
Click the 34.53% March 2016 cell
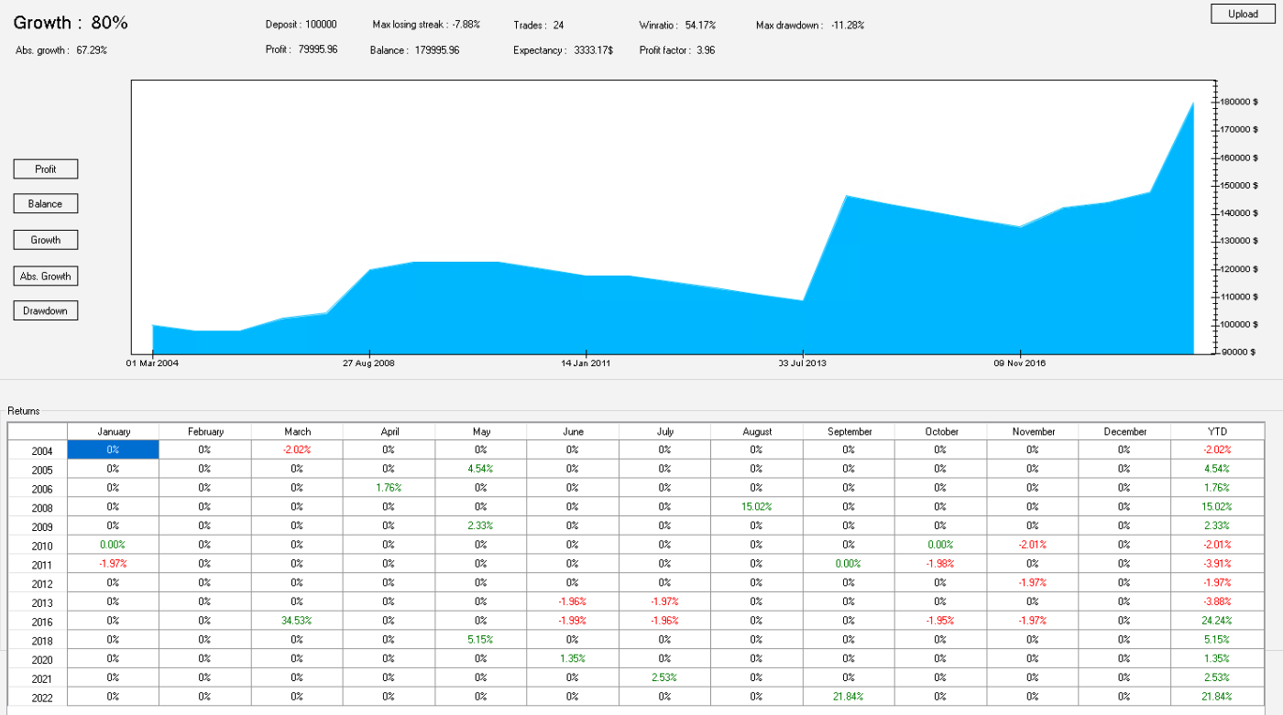297,621
